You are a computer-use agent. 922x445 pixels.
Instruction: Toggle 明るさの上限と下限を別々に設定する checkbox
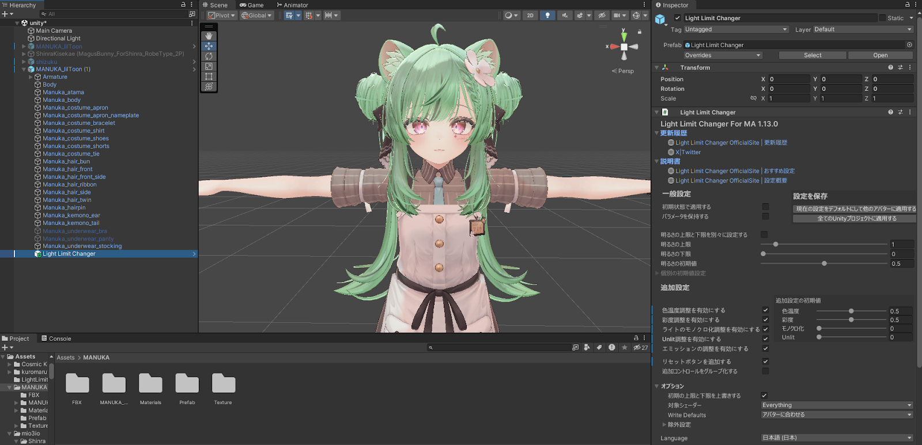[764, 234]
